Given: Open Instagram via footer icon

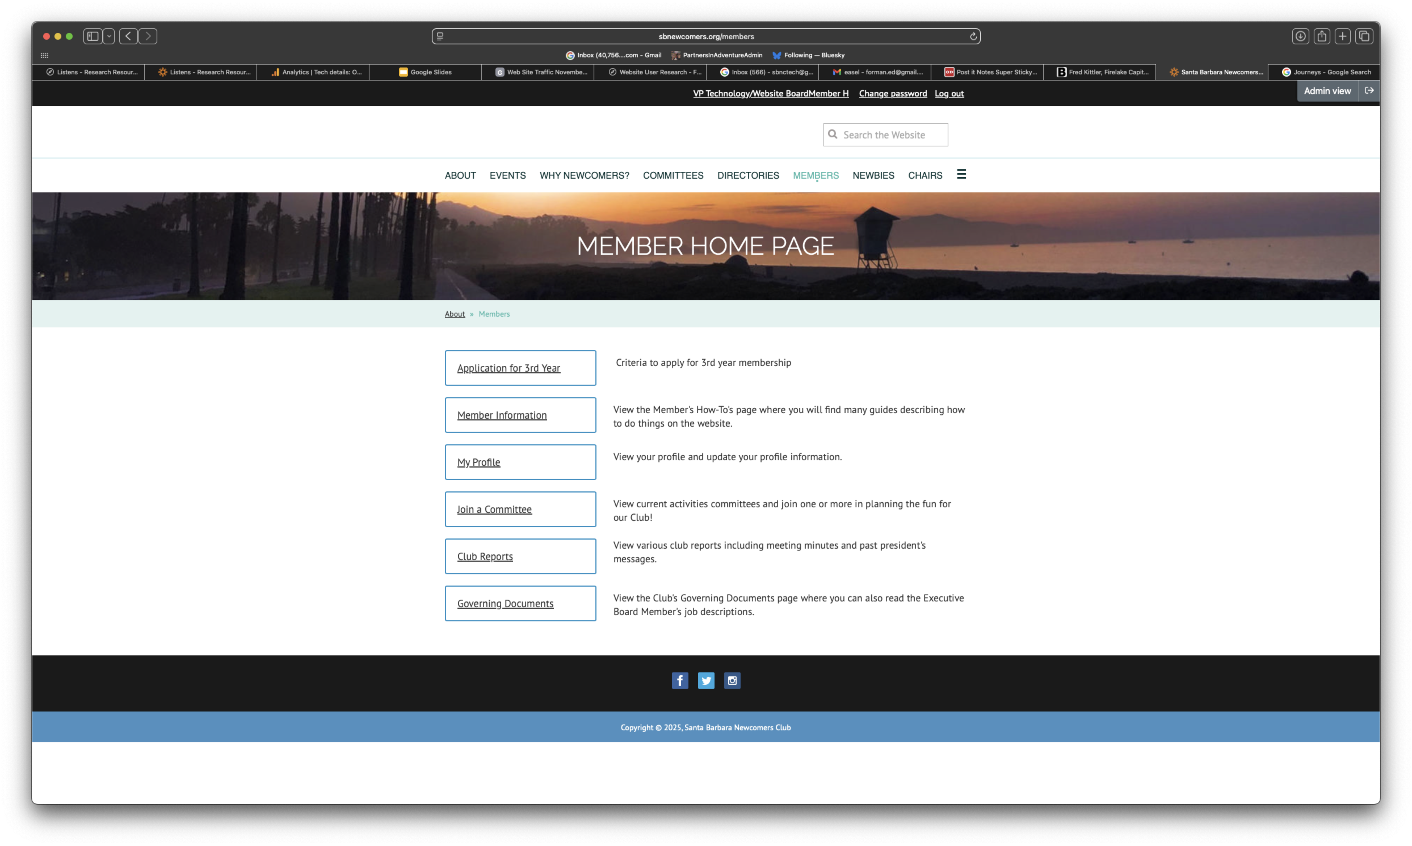Looking at the screenshot, I should (x=732, y=680).
